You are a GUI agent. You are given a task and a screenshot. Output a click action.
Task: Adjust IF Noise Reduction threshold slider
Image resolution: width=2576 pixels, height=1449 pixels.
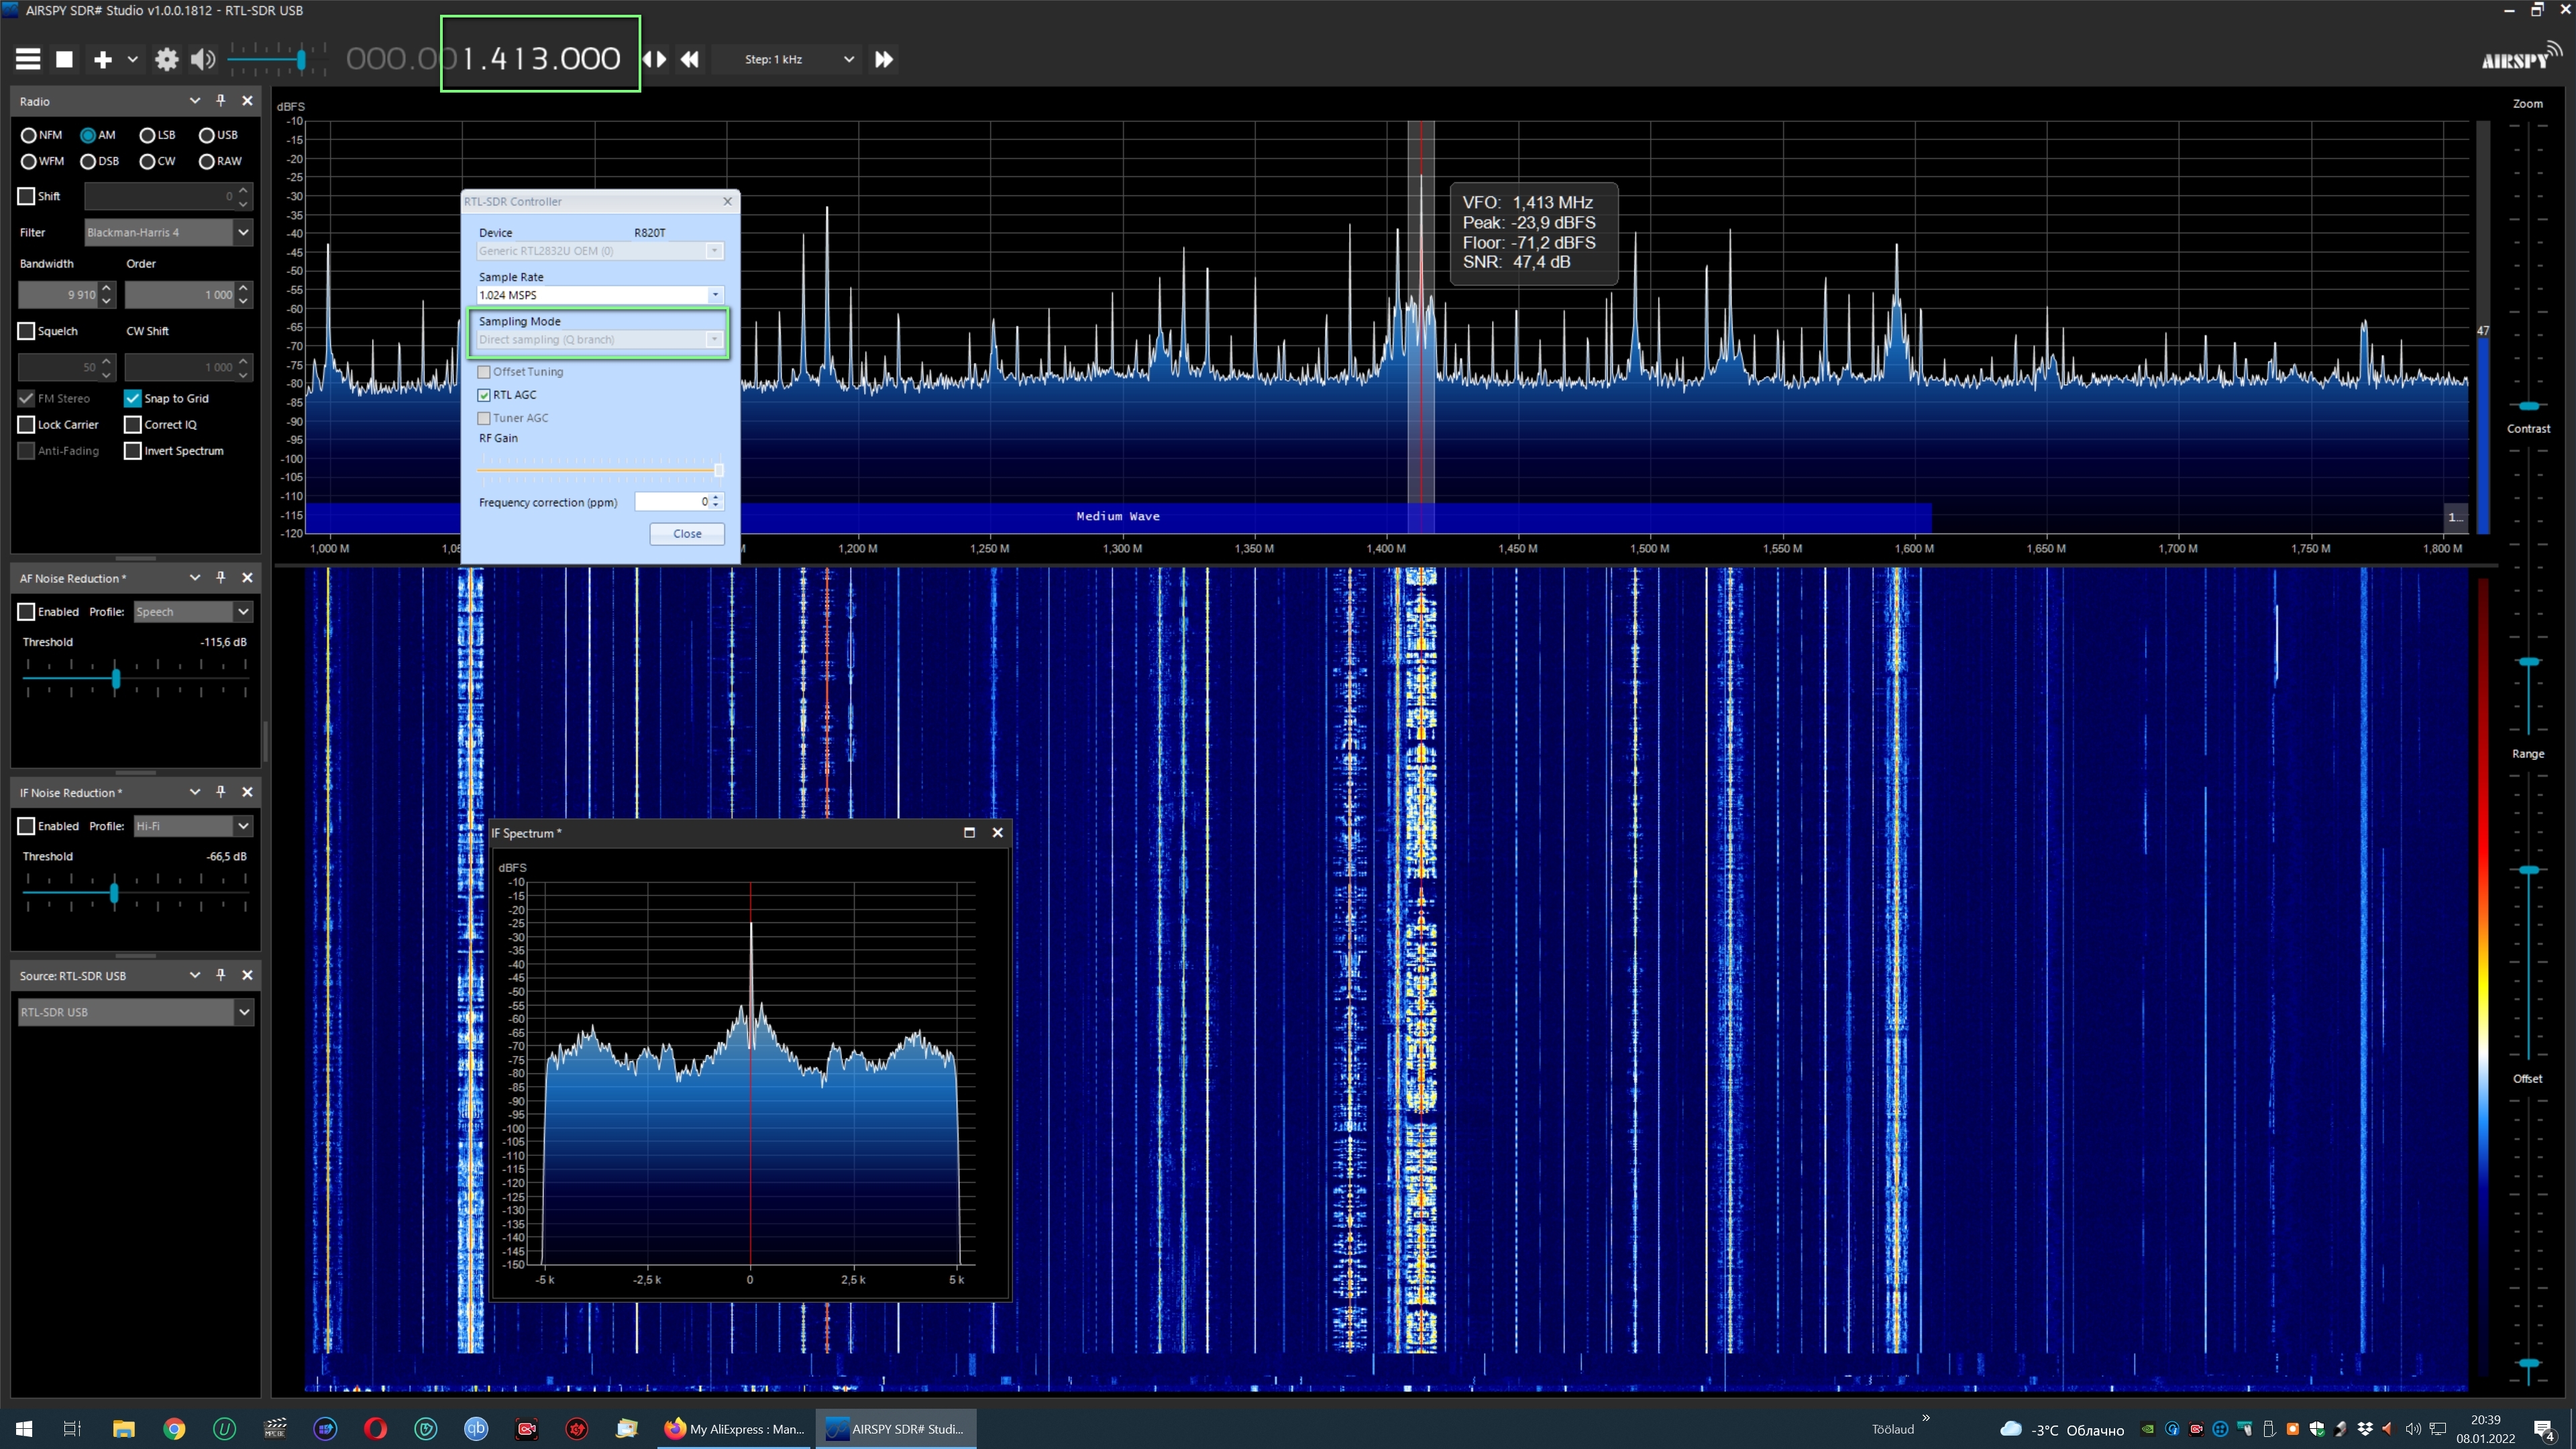(114, 893)
